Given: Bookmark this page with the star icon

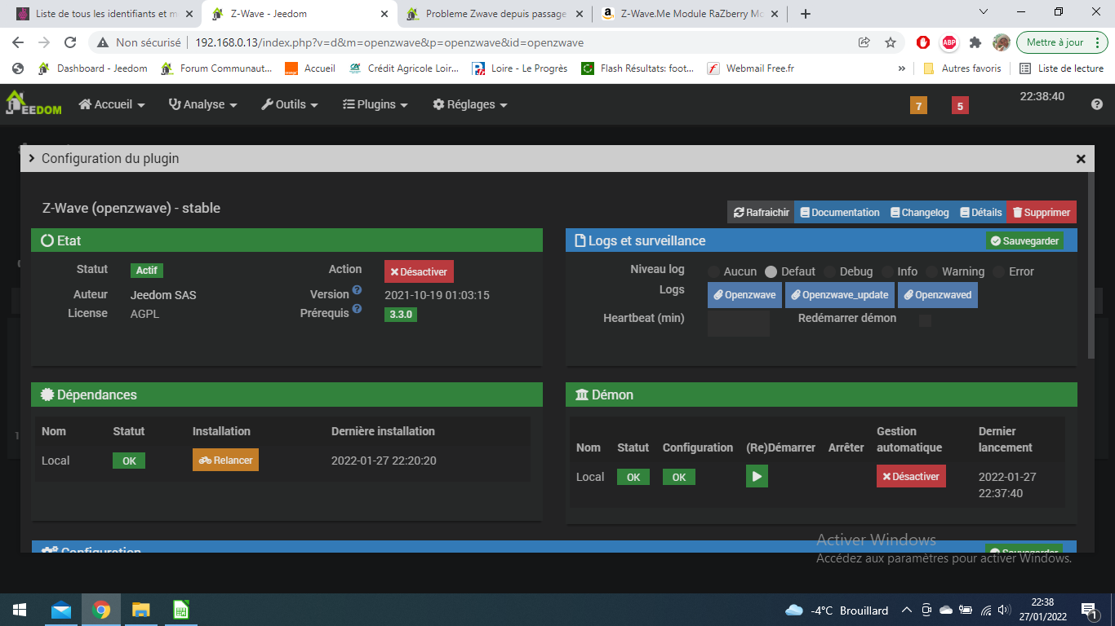Looking at the screenshot, I should click(891, 42).
